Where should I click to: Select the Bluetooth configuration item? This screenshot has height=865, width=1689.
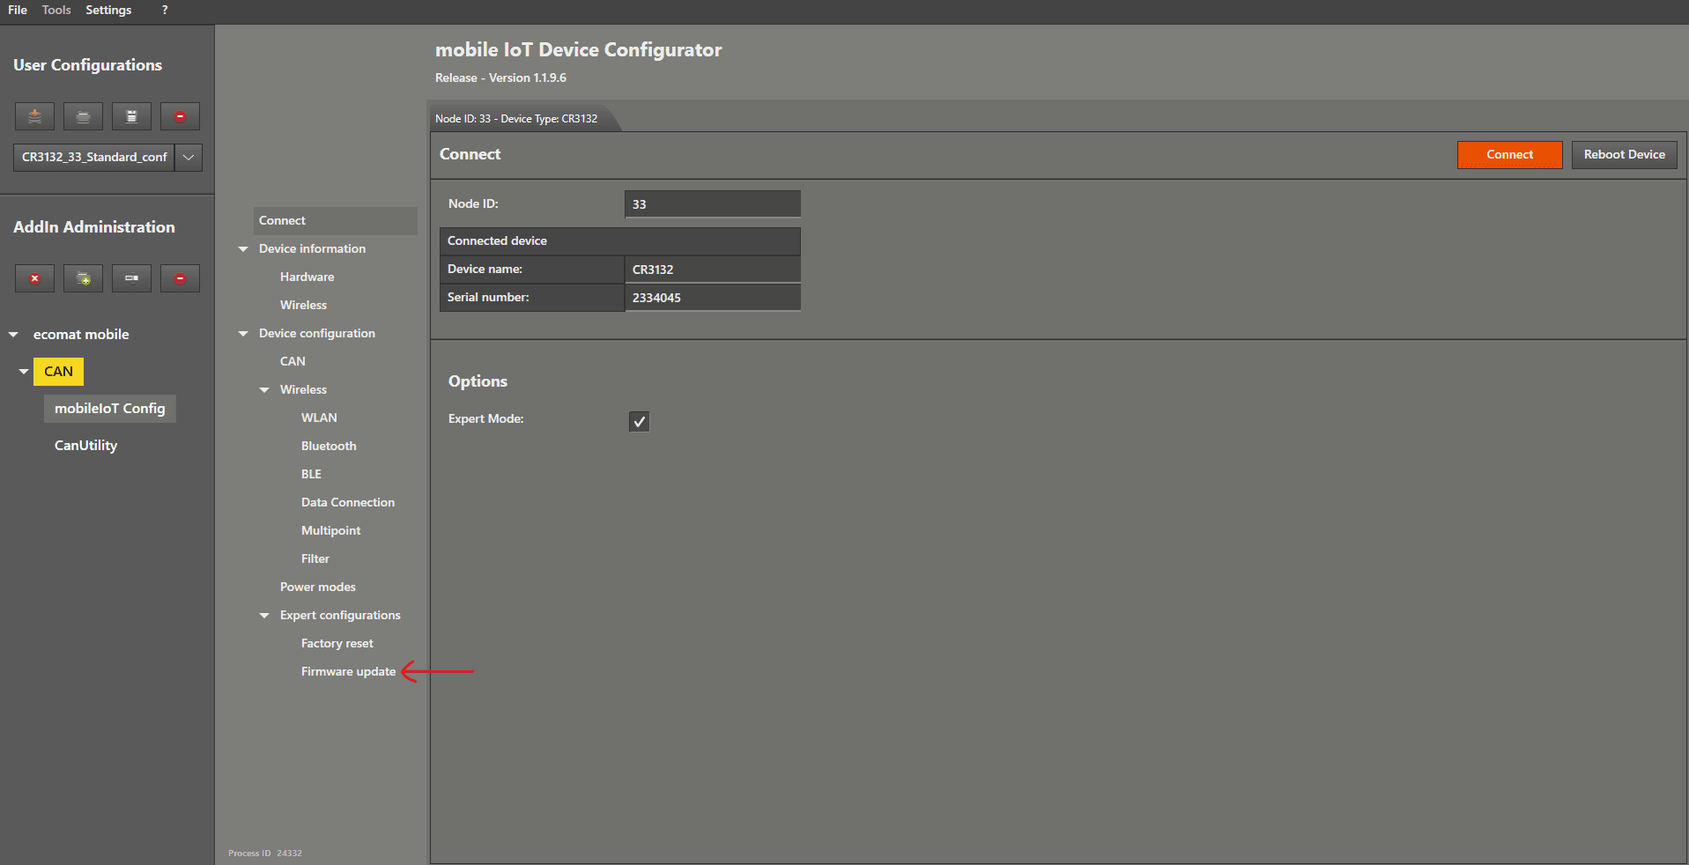pyautogui.click(x=329, y=446)
